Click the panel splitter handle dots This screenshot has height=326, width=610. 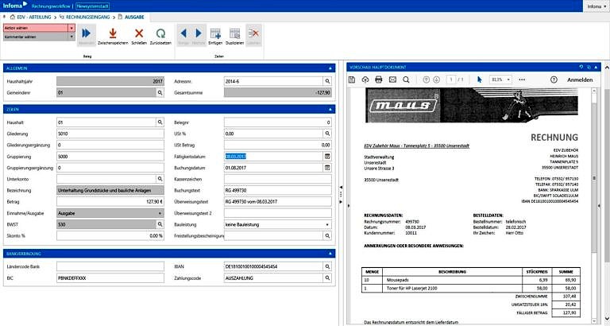[341, 193]
